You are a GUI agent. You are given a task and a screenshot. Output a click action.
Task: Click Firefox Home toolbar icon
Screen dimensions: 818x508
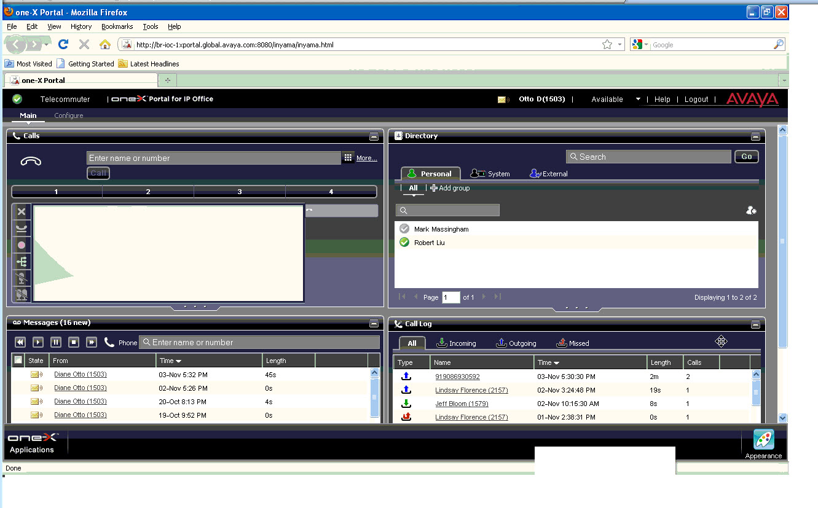[x=105, y=44]
